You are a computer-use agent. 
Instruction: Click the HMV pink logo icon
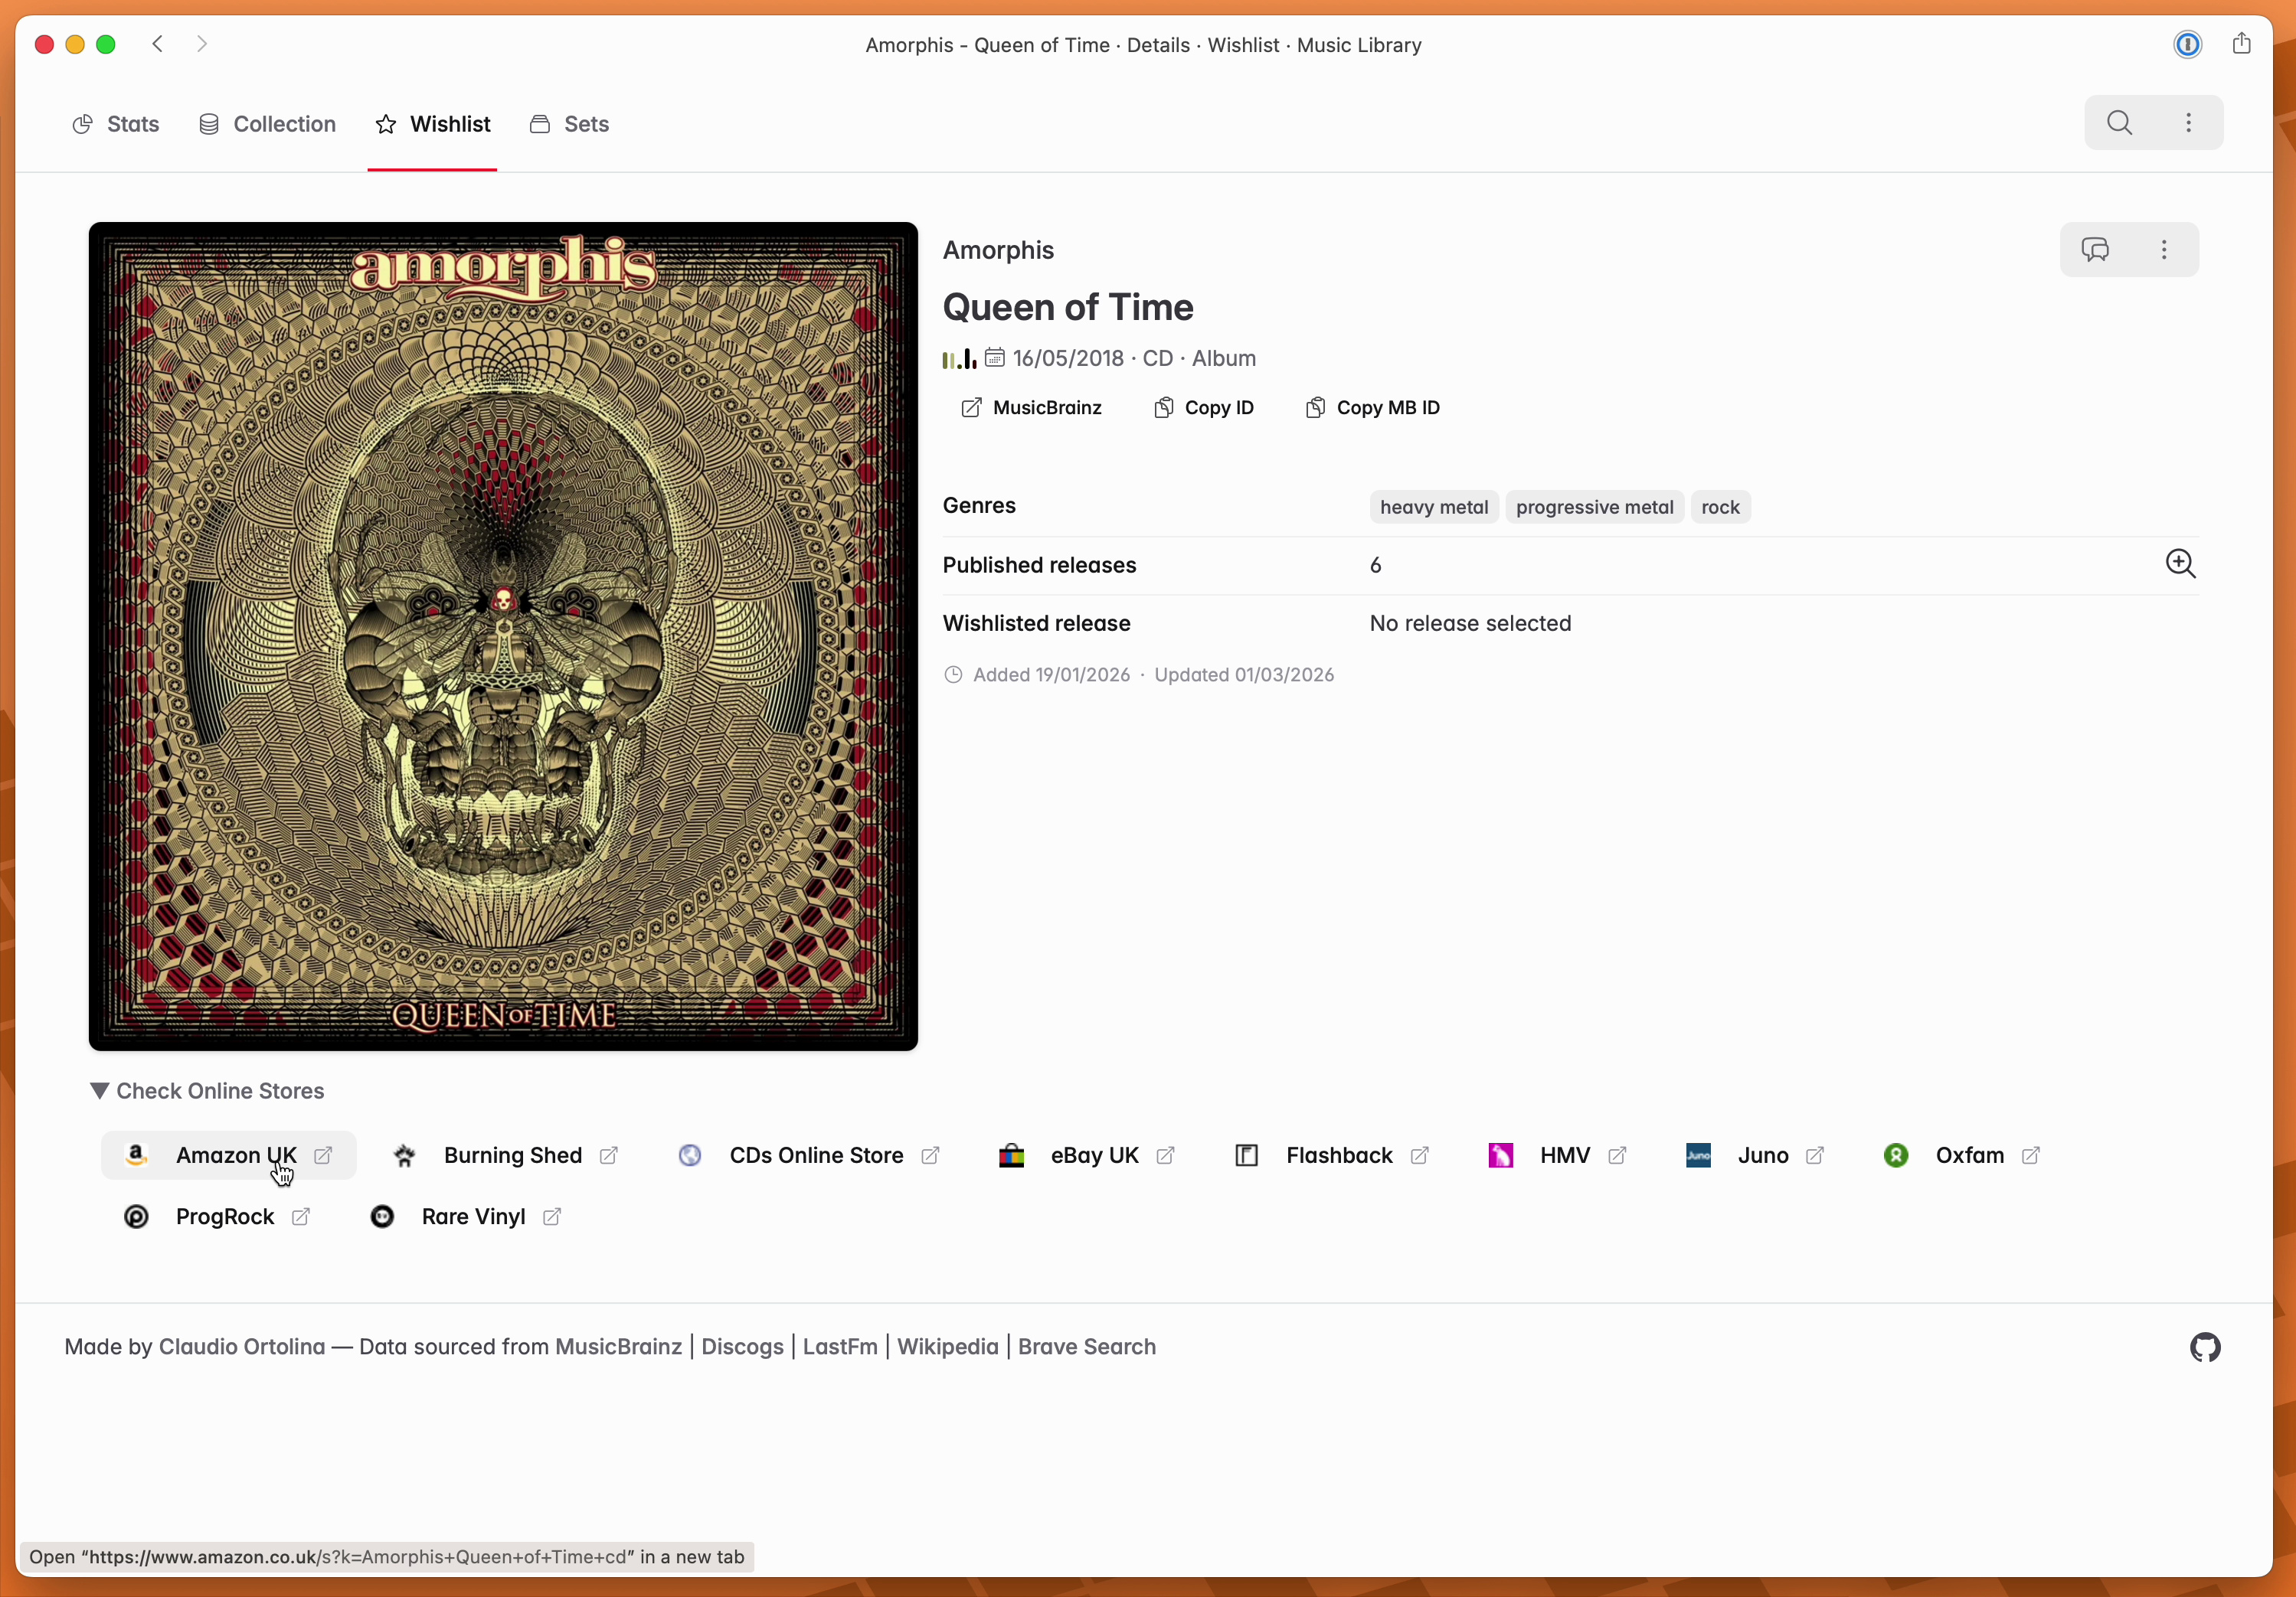(x=1500, y=1155)
